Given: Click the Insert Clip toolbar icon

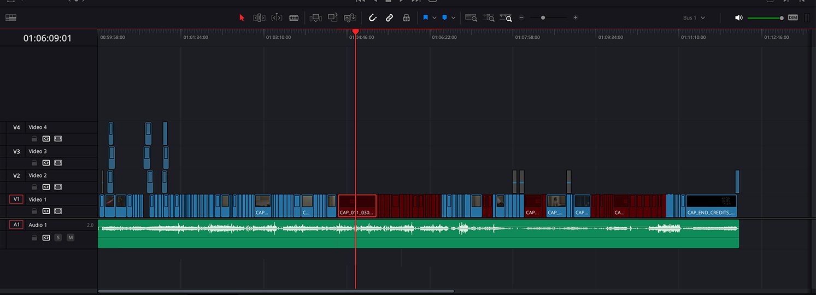Looking at the screenshot, I should tap(315, 17).
